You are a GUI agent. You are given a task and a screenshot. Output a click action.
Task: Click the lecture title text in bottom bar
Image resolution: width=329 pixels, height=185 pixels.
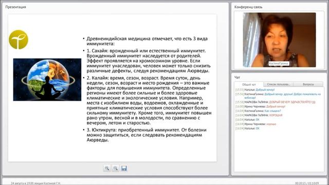tap(35, 183)
